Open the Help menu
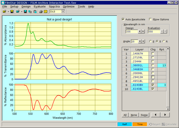The height and width of the screenshot is (128, 179). click(91, 6)
